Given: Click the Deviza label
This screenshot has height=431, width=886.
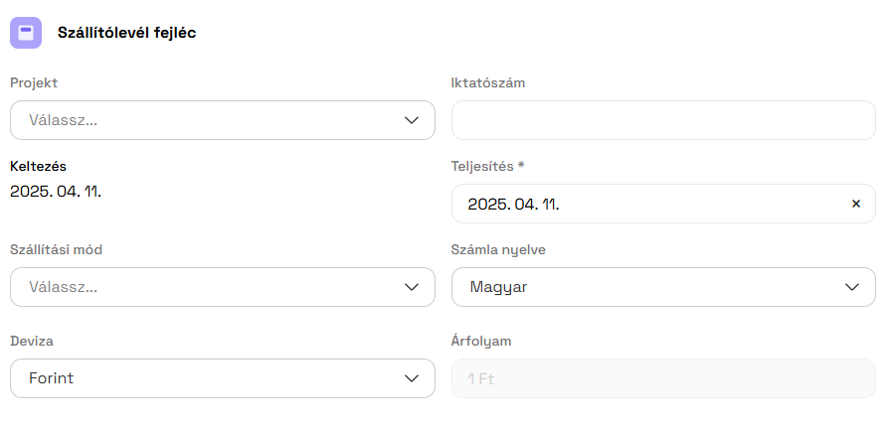Looking at the screenshot, I should 32,341.
